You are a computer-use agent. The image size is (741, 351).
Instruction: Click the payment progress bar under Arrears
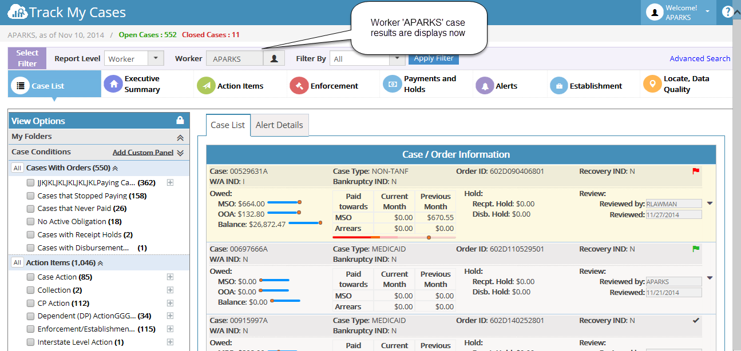coord(394,237)
